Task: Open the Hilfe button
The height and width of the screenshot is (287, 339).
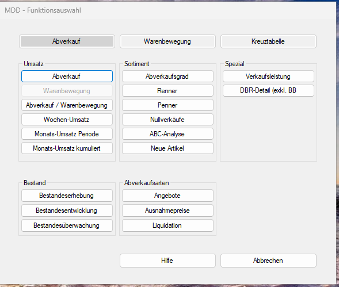Action: 167,261
